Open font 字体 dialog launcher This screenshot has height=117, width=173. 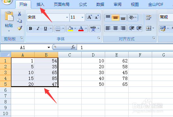[99, 38]
